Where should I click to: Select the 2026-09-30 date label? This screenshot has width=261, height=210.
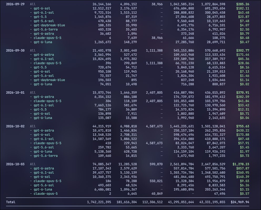coord(15,51)
